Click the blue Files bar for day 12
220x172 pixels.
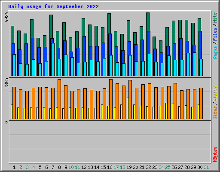coord(84,49)
